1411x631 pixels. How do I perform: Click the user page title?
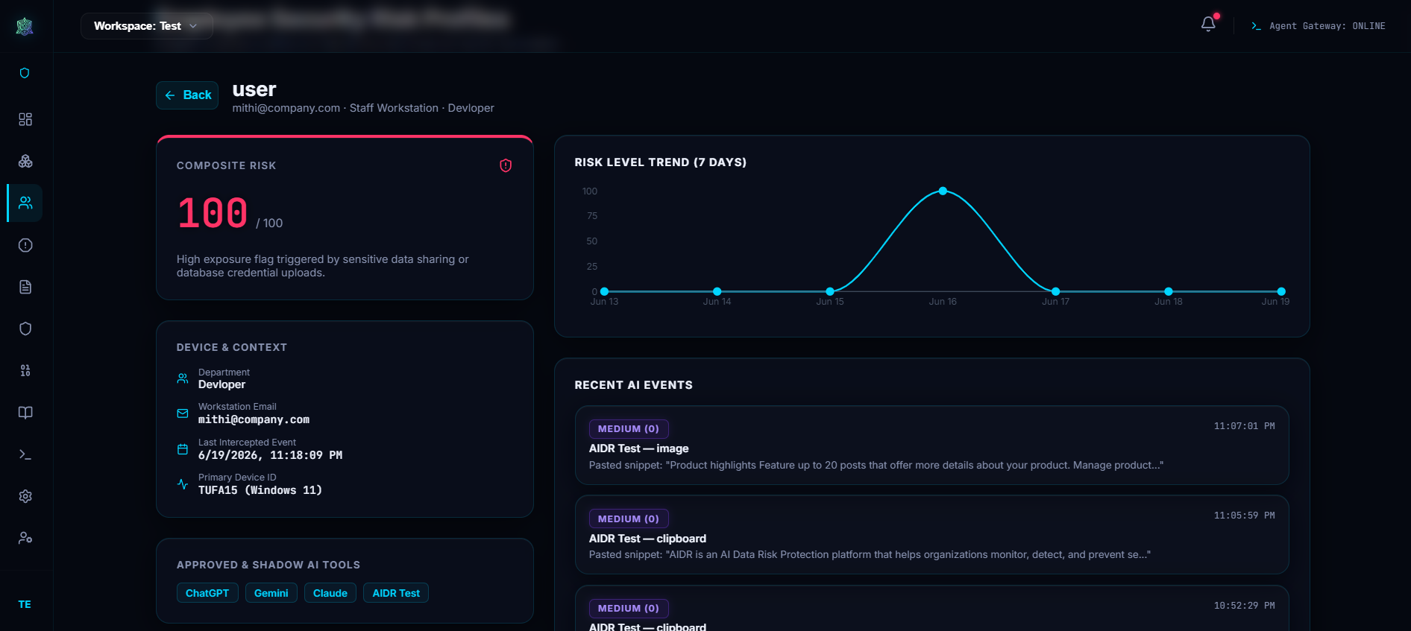click(254, 89)
